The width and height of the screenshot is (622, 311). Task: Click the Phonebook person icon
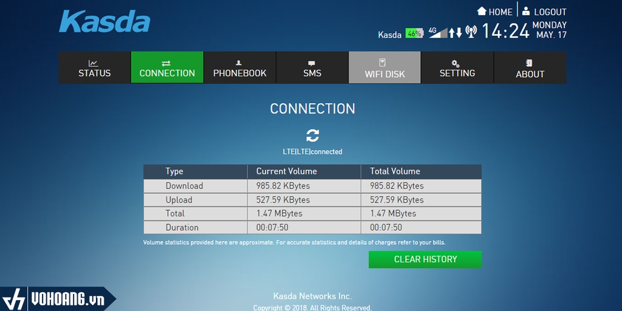pos(239,63)
